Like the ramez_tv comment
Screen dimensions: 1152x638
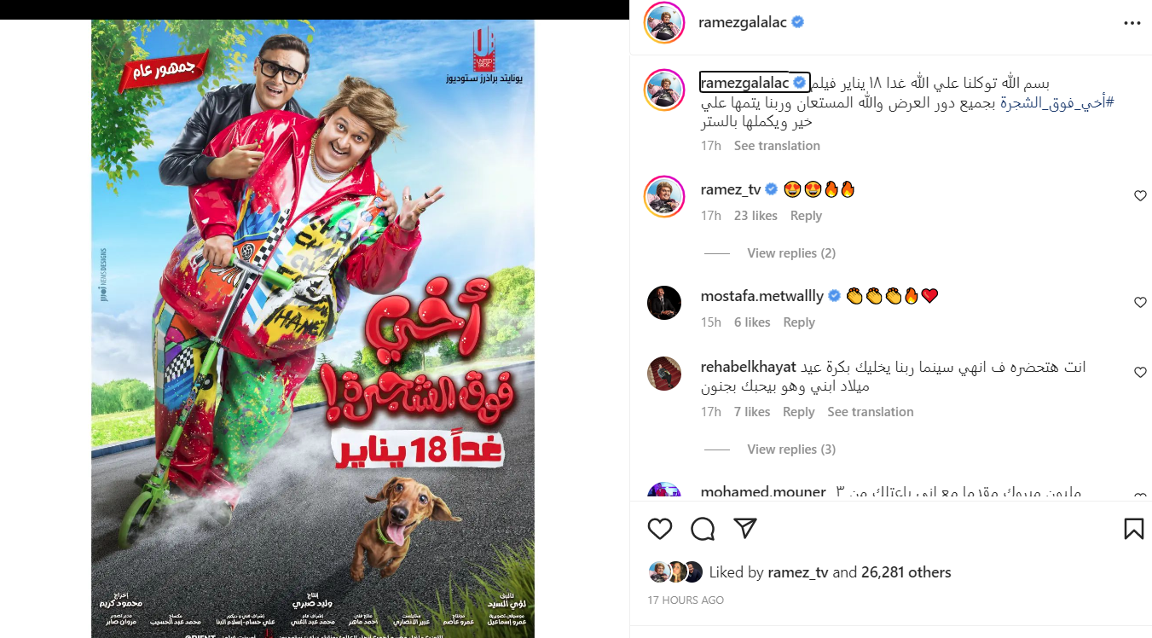[x=1140, y=196]
